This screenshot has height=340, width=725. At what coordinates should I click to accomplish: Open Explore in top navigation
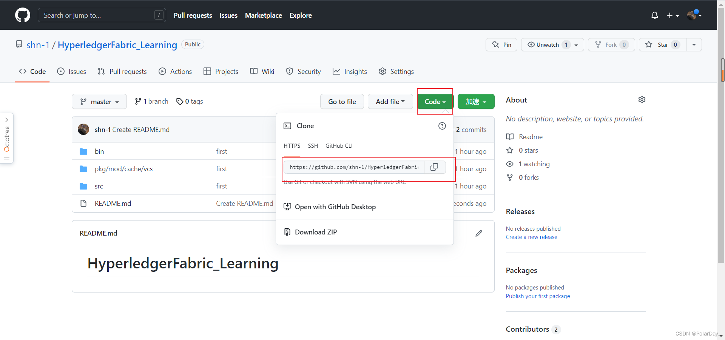[x=301, y=15]
